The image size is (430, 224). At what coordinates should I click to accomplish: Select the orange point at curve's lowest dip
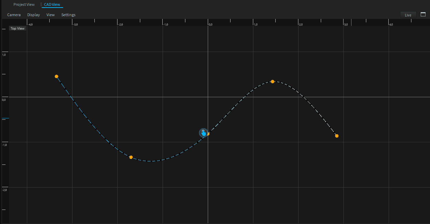coord(131,157)
